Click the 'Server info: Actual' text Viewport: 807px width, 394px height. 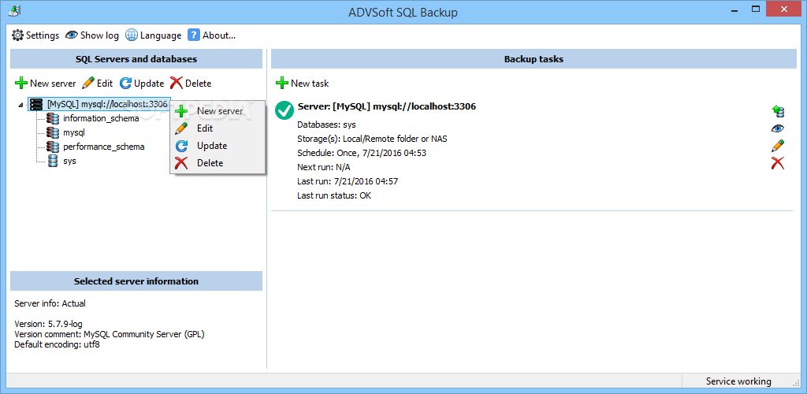tap(50, 303)
